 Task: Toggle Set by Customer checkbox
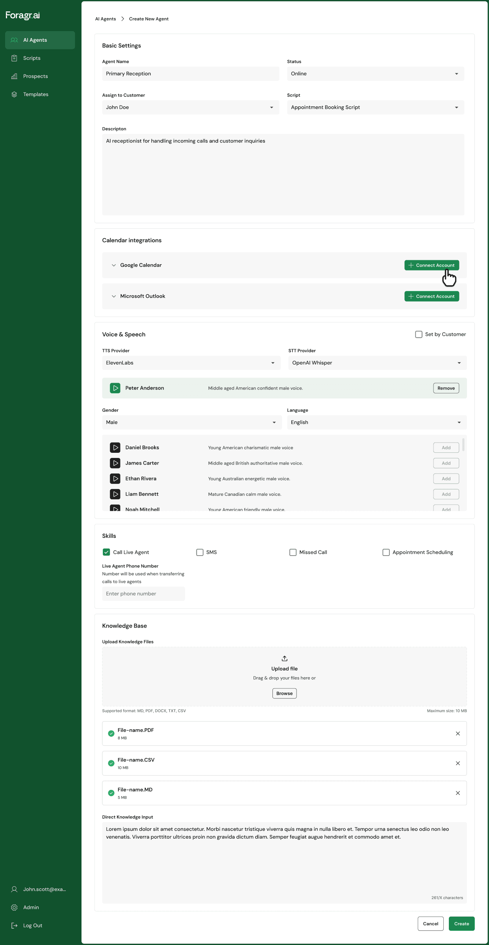(x=419, y=334)
